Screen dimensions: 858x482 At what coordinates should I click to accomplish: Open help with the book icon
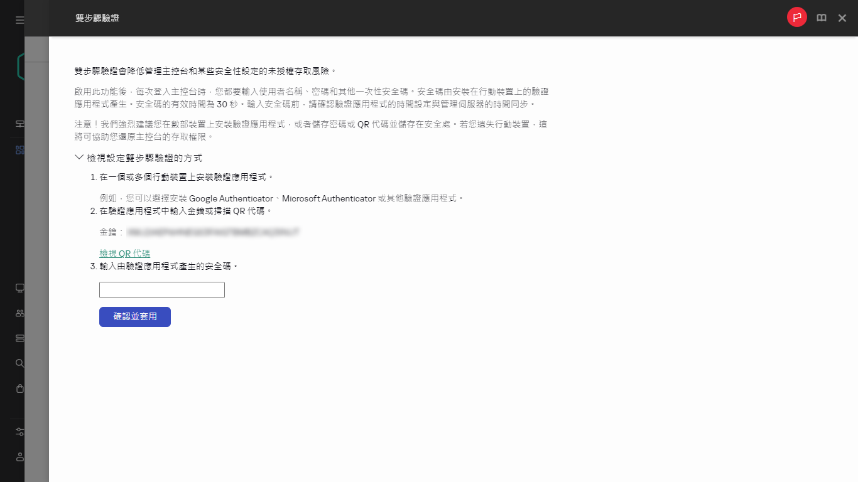point(821,18)
